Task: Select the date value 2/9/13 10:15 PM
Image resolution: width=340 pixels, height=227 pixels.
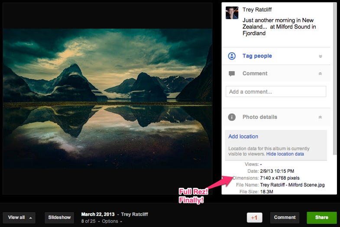Action: pyautogui.click(x=277, y=171)
